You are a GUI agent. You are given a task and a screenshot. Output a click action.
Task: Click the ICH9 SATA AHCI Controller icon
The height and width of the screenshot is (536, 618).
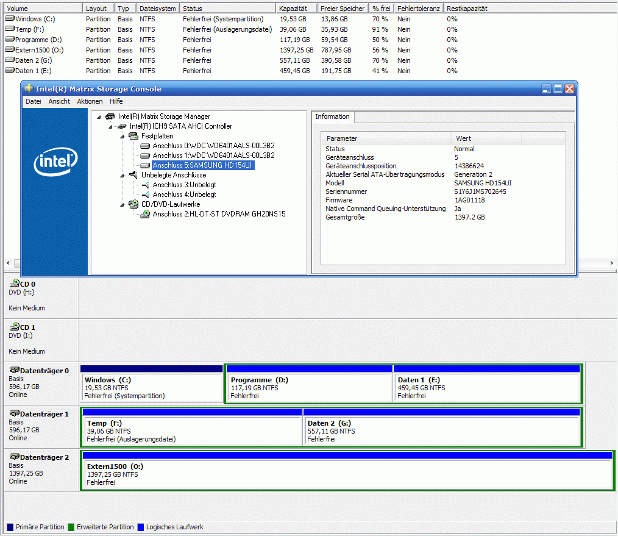point(122,126)
